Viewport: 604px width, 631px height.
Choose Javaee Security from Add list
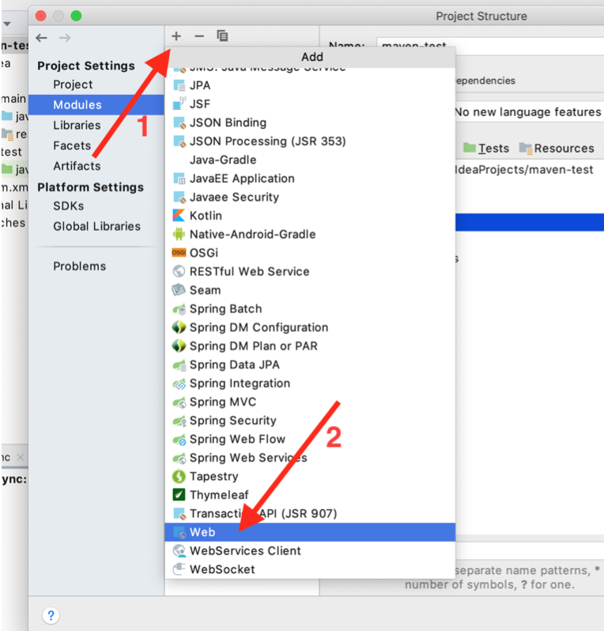pos(310,197)
